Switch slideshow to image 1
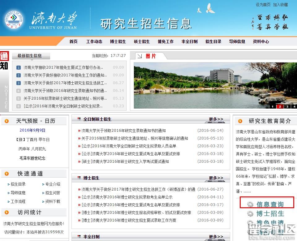 point(273,106)
